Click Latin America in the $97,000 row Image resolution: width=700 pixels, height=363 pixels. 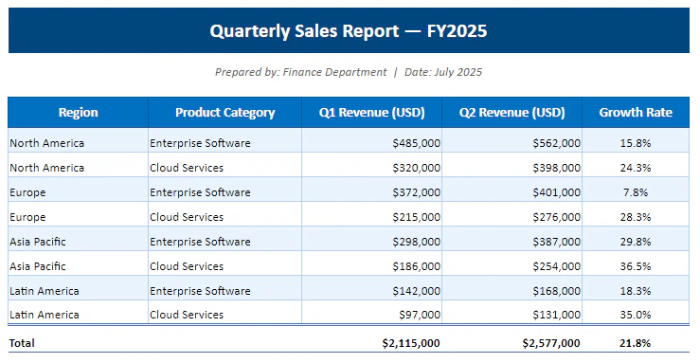(x=45, y=315)
